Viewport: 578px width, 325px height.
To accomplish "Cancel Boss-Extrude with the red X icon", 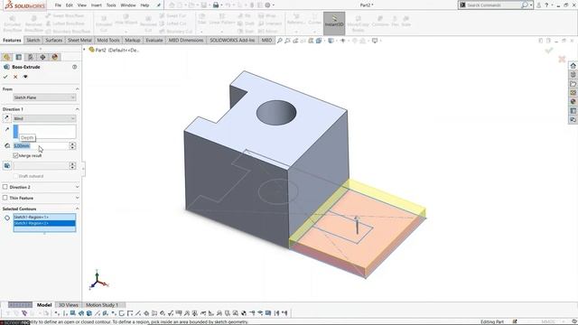I will (15, 77).
